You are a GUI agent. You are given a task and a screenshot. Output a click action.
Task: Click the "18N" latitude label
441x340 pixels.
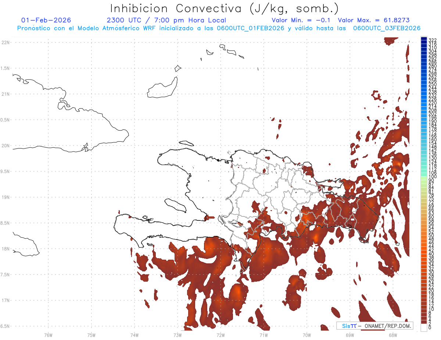point(5,249)
